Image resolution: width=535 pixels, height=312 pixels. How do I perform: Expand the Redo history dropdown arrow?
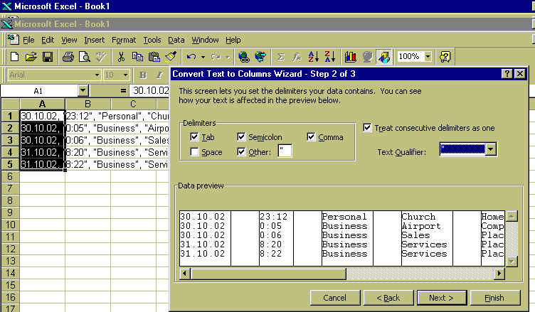(x=227, y=57)
